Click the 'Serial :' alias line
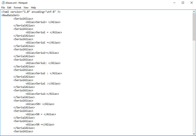Viewport: 196px width, 136px height. (x=43, y=84)
